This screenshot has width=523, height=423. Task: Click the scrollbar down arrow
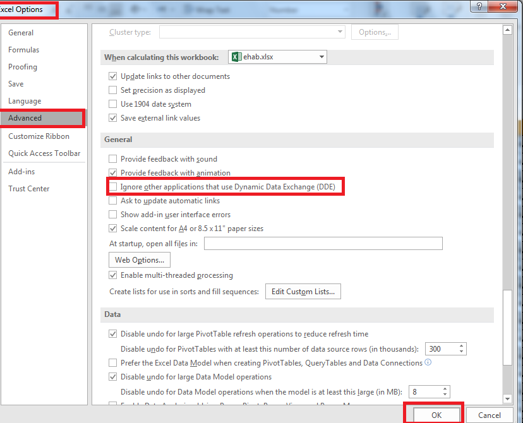tap(507, 398)
